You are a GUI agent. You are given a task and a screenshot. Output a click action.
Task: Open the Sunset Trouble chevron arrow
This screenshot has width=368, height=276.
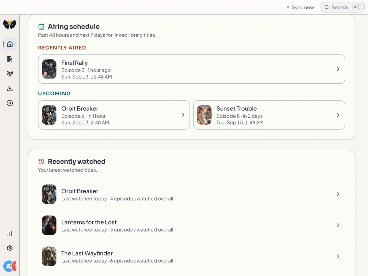tap(338, 115)
